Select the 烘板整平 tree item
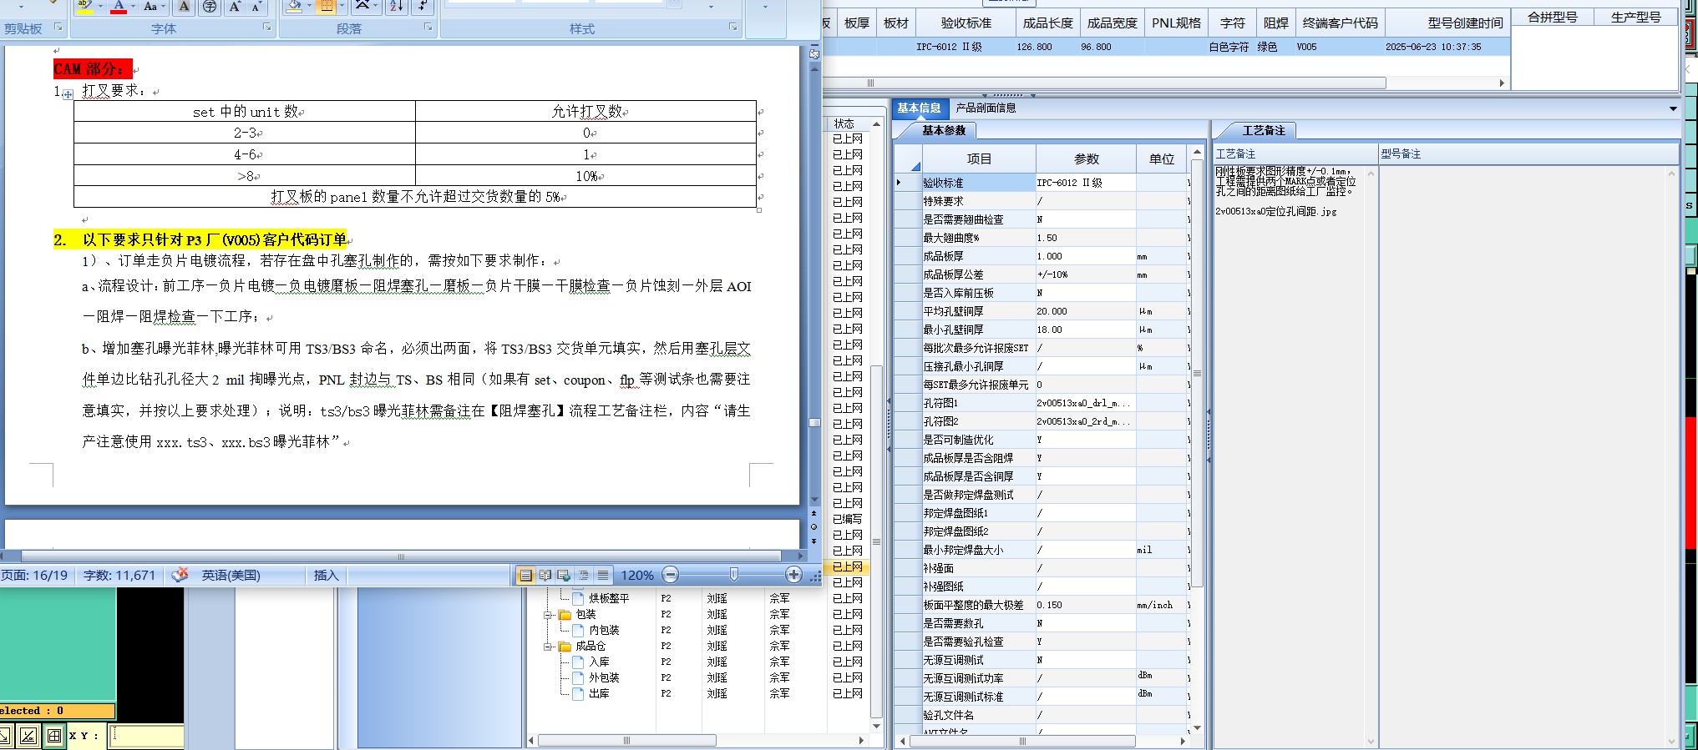 pos(609,599)
